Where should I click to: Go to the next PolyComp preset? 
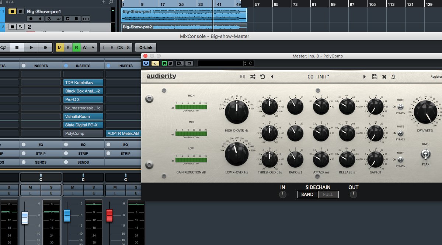coord(364,77)
